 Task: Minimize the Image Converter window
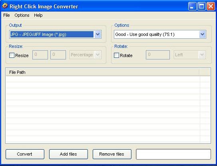click(192, 6)
